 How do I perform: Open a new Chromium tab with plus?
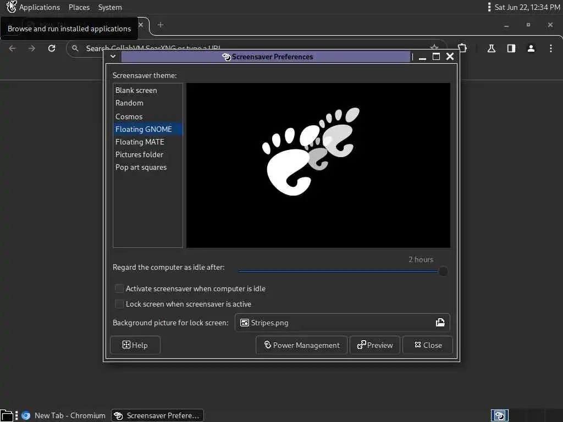pos(161,25)
